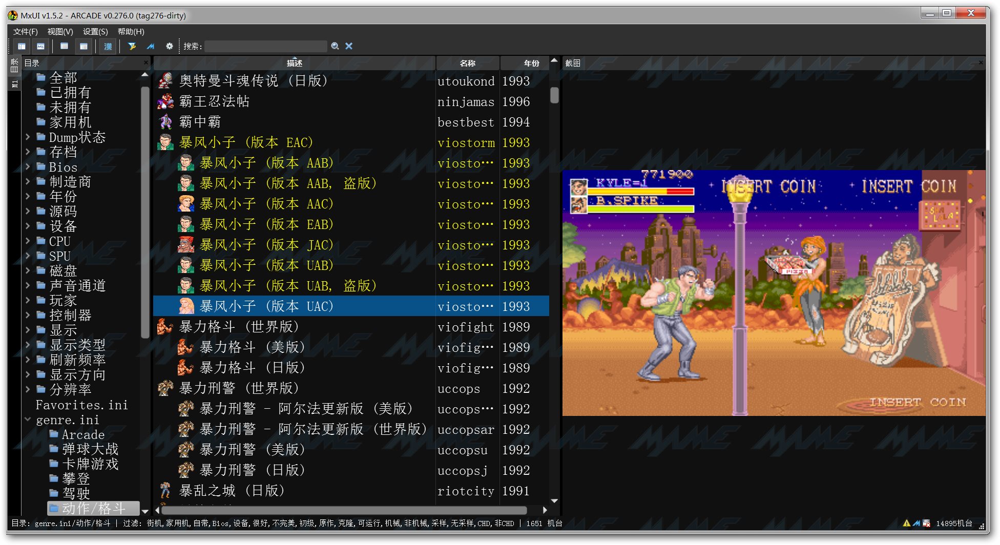This screenshot has width=1000, height=545.
Task: Expand the 声音通道 tree node
Action: 28,285
